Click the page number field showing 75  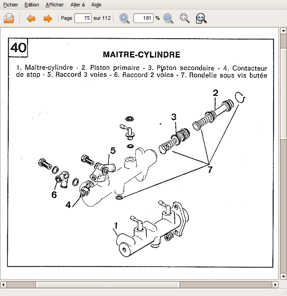(83, 18)
